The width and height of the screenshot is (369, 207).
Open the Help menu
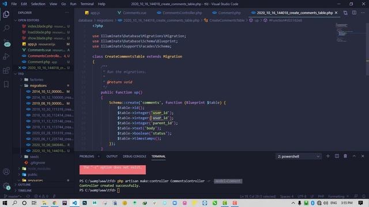(x=101, y=4)
